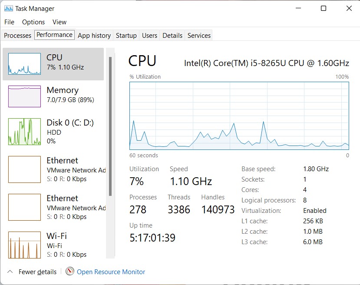Screen dimensions: 360x285
Task: Switch to the Users tab
Action: (x=149, y=35)
